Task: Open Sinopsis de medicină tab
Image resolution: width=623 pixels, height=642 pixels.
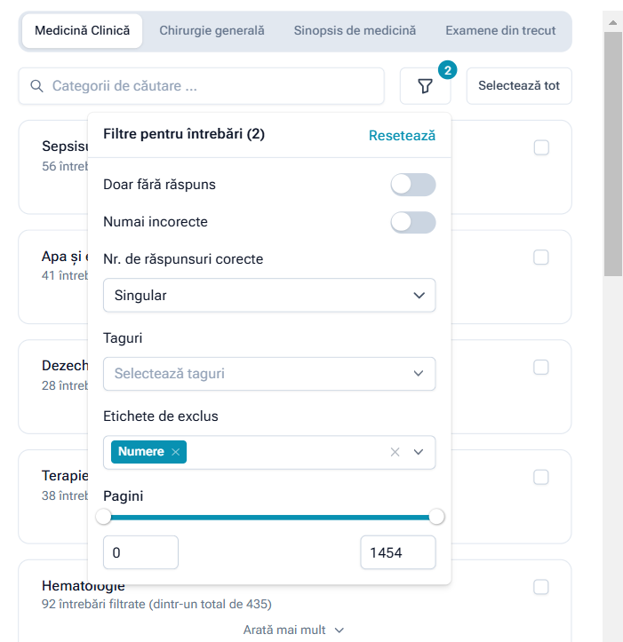Action: pyautogui.click(x=355, y=30)
